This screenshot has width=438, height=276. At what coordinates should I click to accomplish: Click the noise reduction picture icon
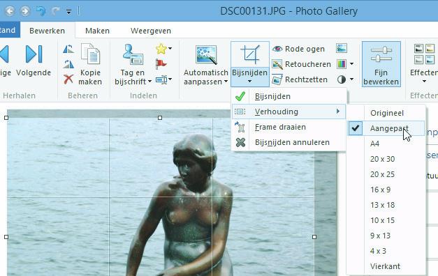(x=342, y=49)
